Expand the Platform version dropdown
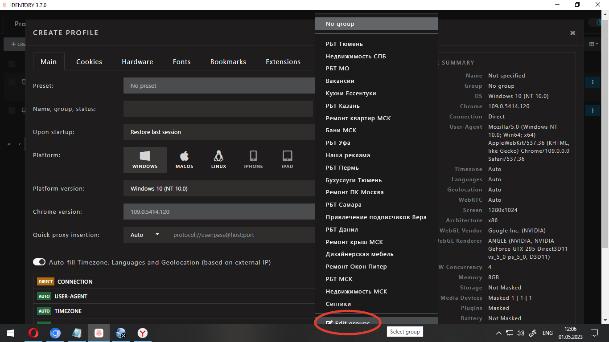 point(218,188)
